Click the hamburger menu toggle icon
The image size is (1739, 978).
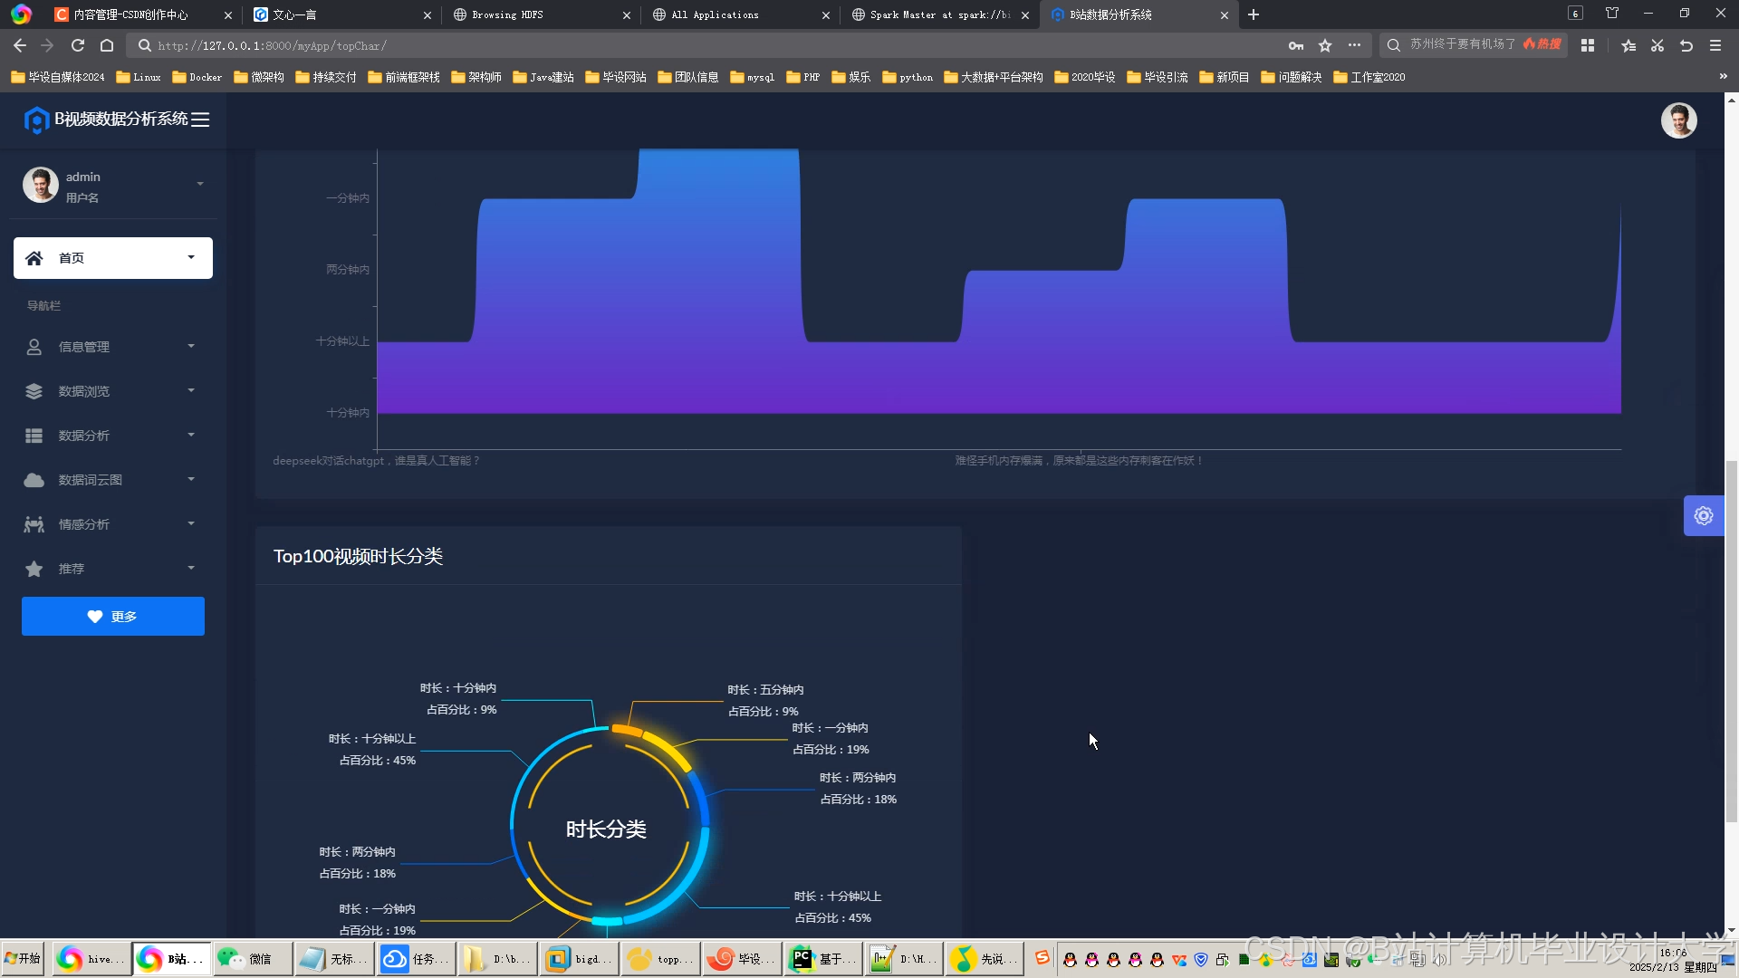click(200, 120)
